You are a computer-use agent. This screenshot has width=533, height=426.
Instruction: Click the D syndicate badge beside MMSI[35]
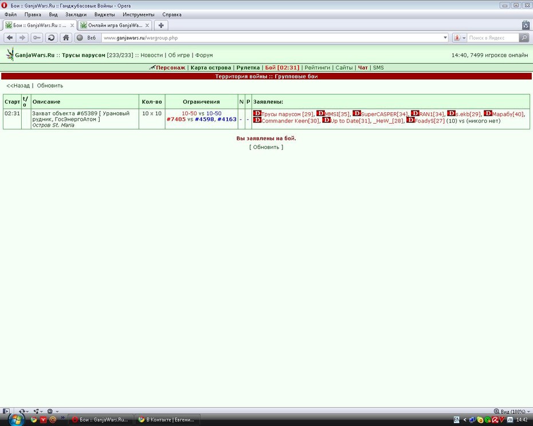pyautogui.click(x=320, y=113)
